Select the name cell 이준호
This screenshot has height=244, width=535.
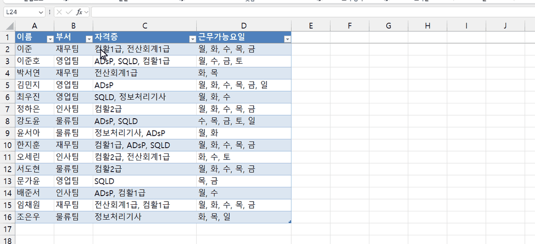coord(35,61)
